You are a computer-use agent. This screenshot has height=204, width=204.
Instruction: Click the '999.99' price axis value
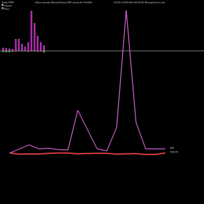pos(174,152)
